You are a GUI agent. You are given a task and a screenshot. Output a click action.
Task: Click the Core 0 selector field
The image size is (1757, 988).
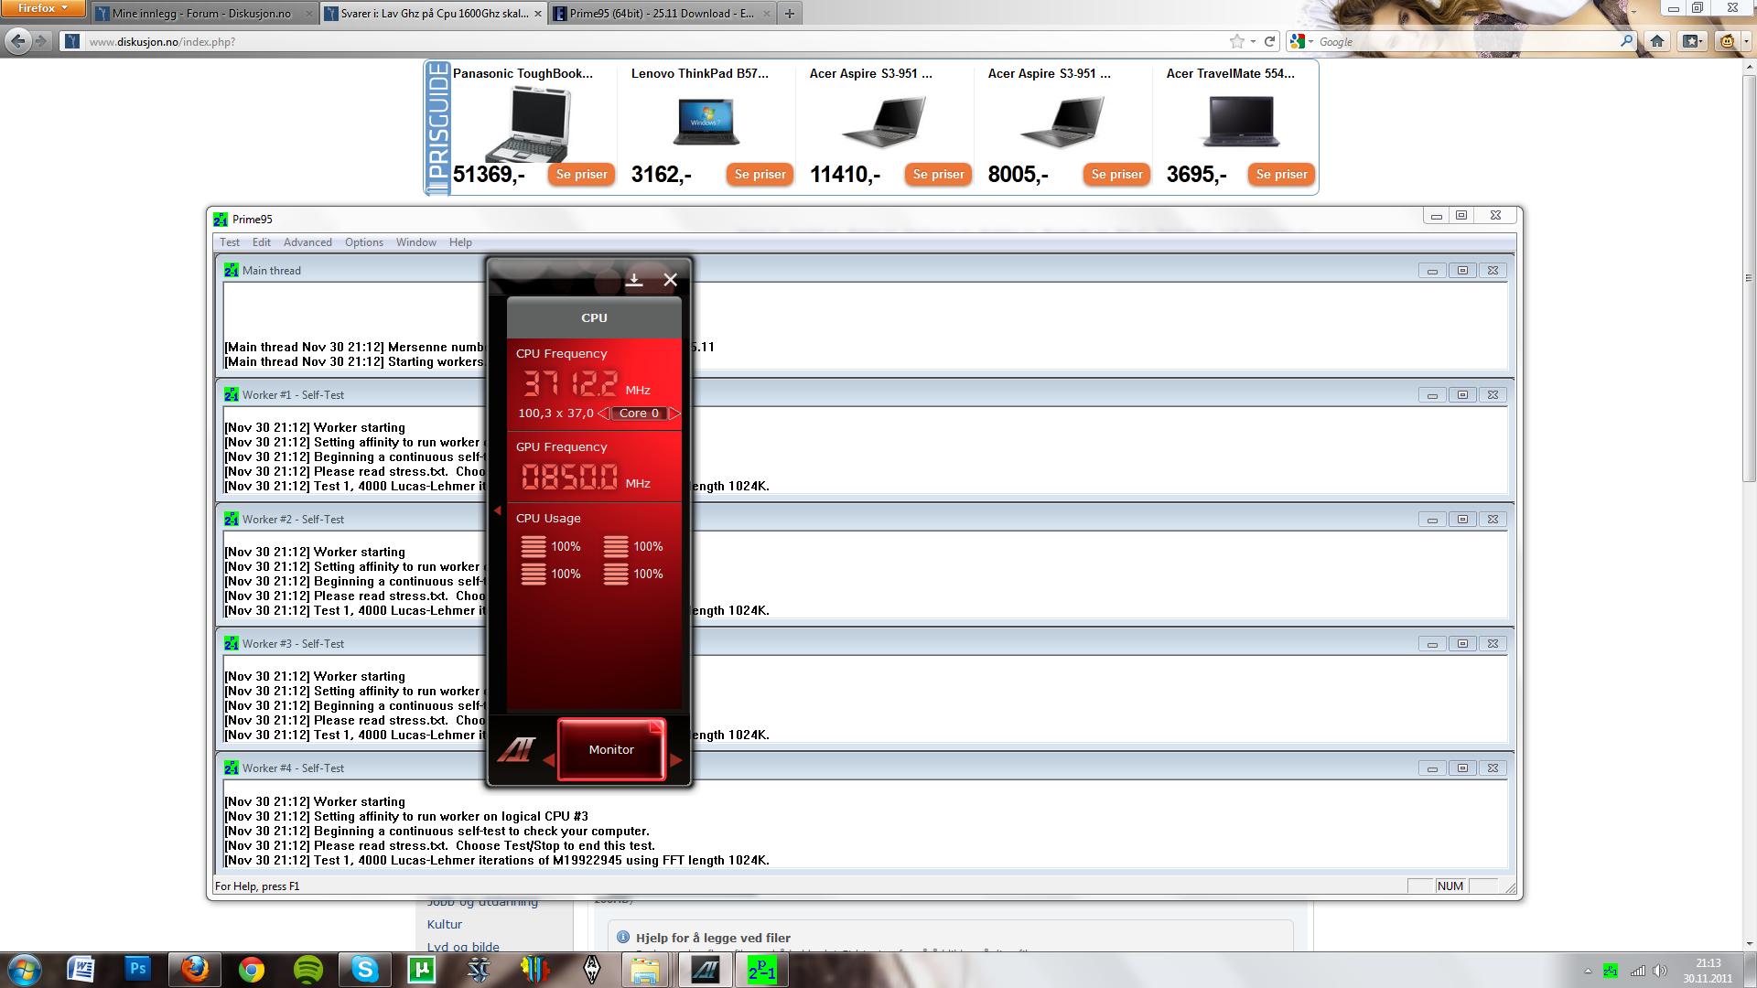click(x=639, y=413)
